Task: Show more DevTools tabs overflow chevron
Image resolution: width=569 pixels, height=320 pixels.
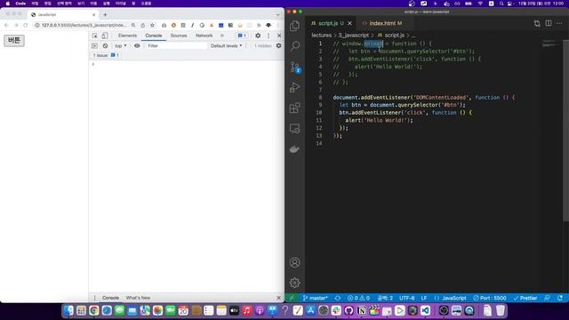Action: coord(222,36)
